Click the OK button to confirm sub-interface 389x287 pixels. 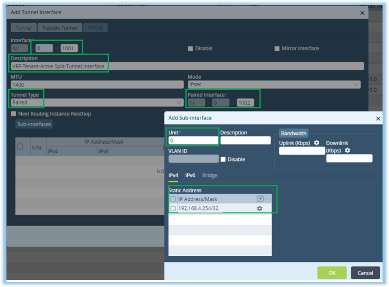point(332,273)
